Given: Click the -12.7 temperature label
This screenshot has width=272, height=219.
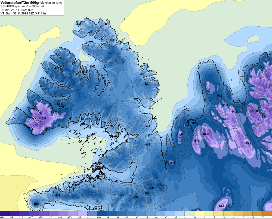Looking at the screenshot, I should coord(221,206).
